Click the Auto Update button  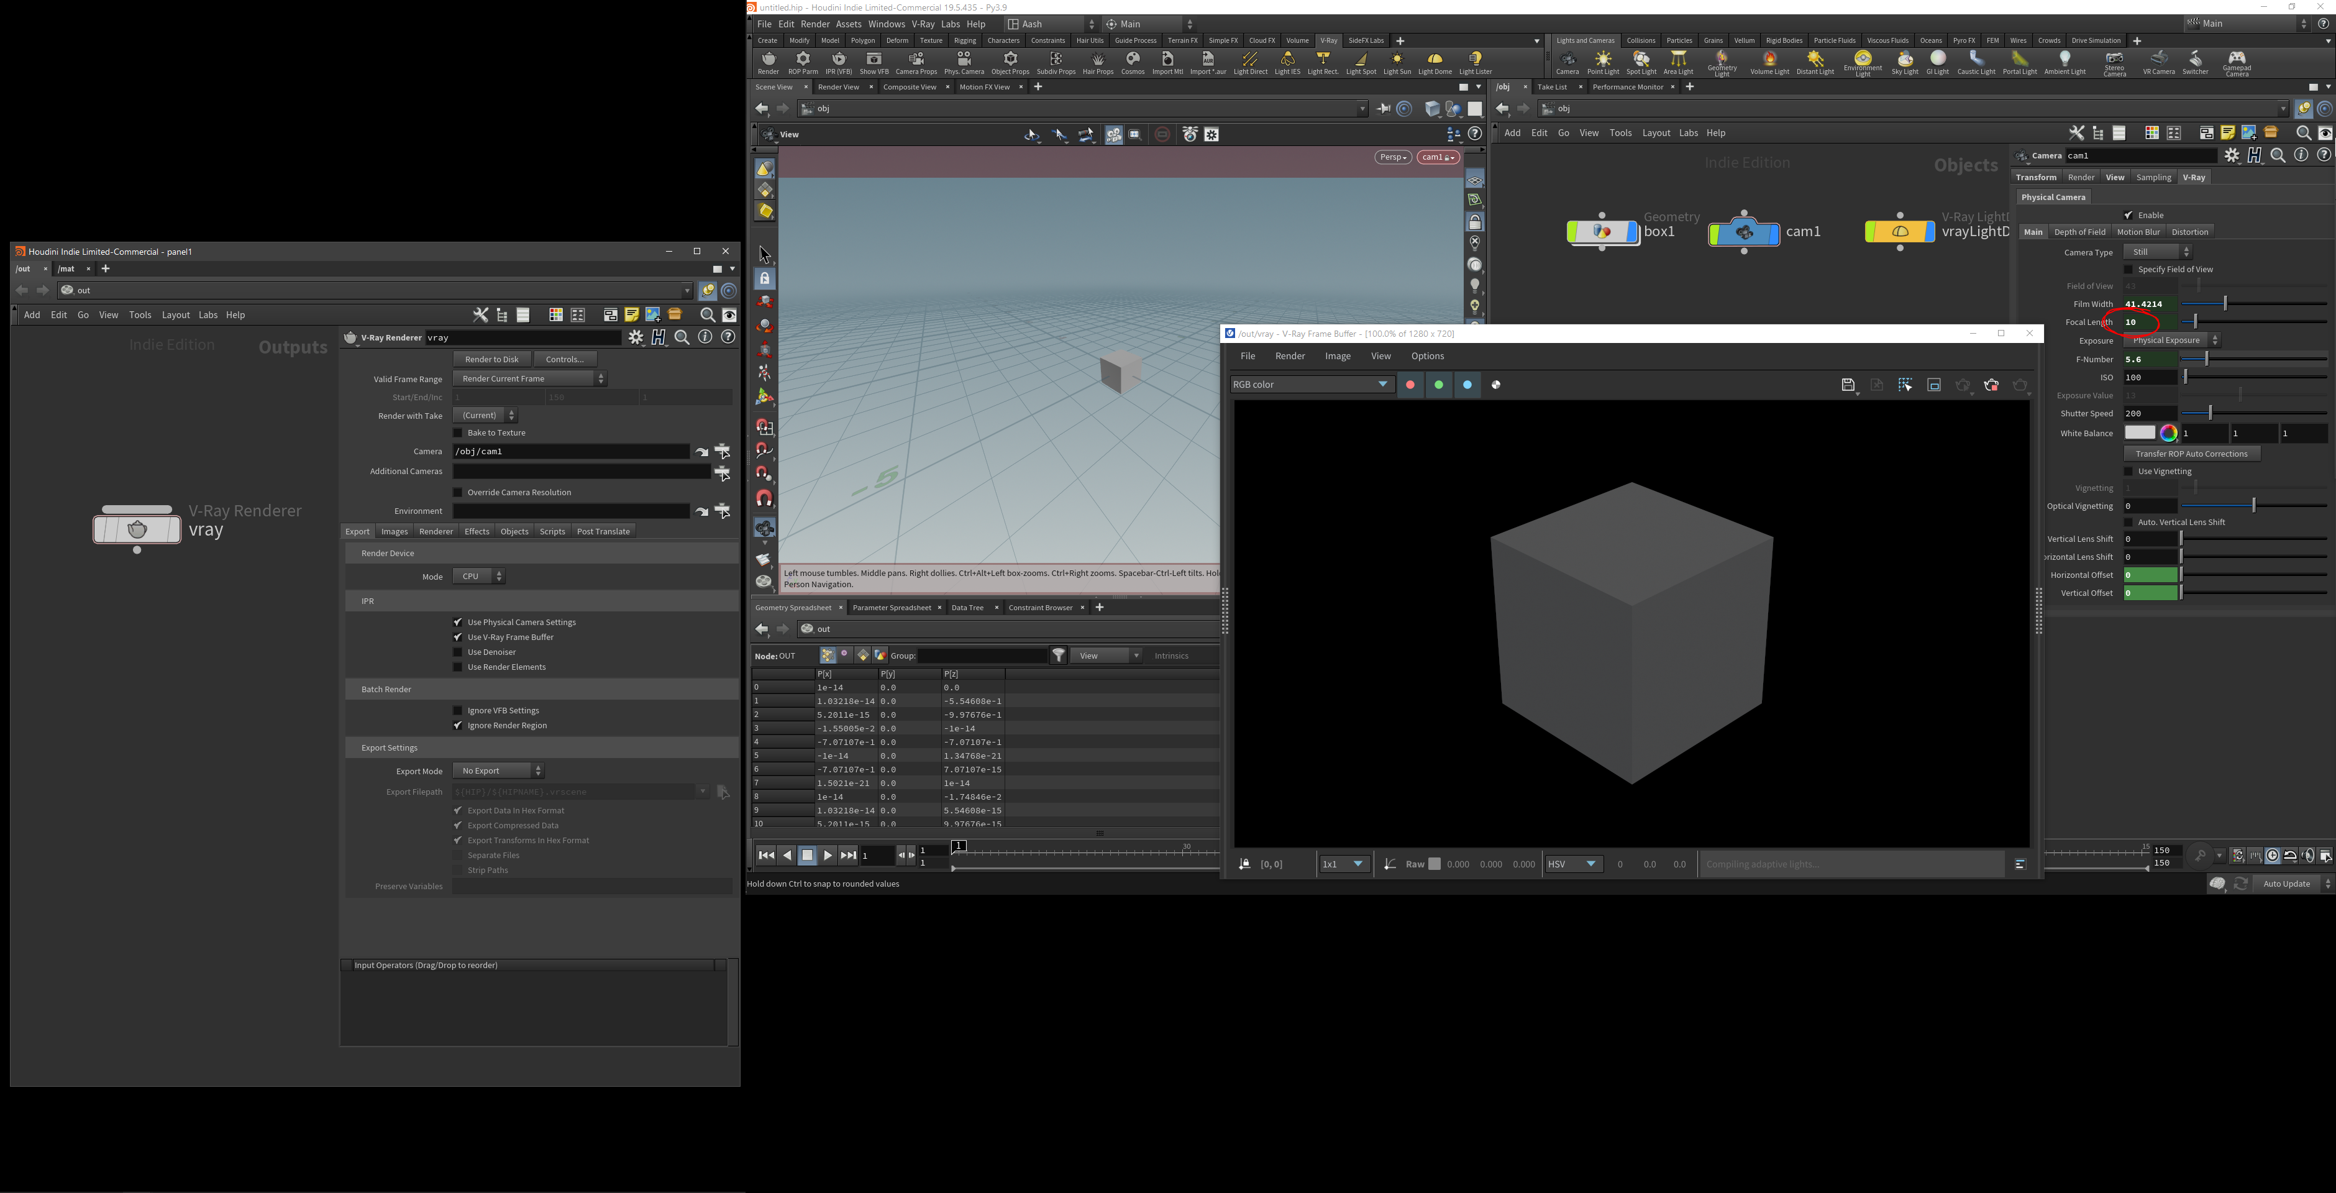[2286, 884]
